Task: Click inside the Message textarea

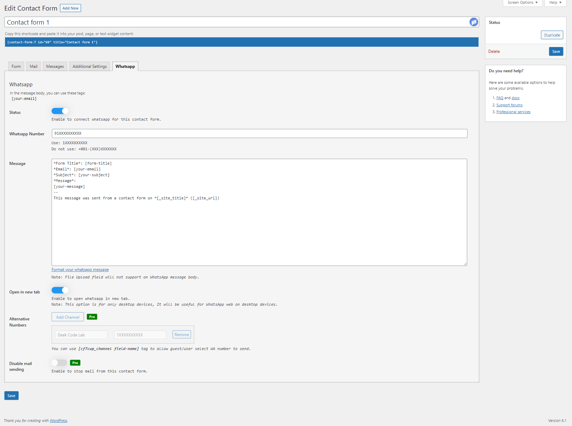Action: tap(259, 212)
